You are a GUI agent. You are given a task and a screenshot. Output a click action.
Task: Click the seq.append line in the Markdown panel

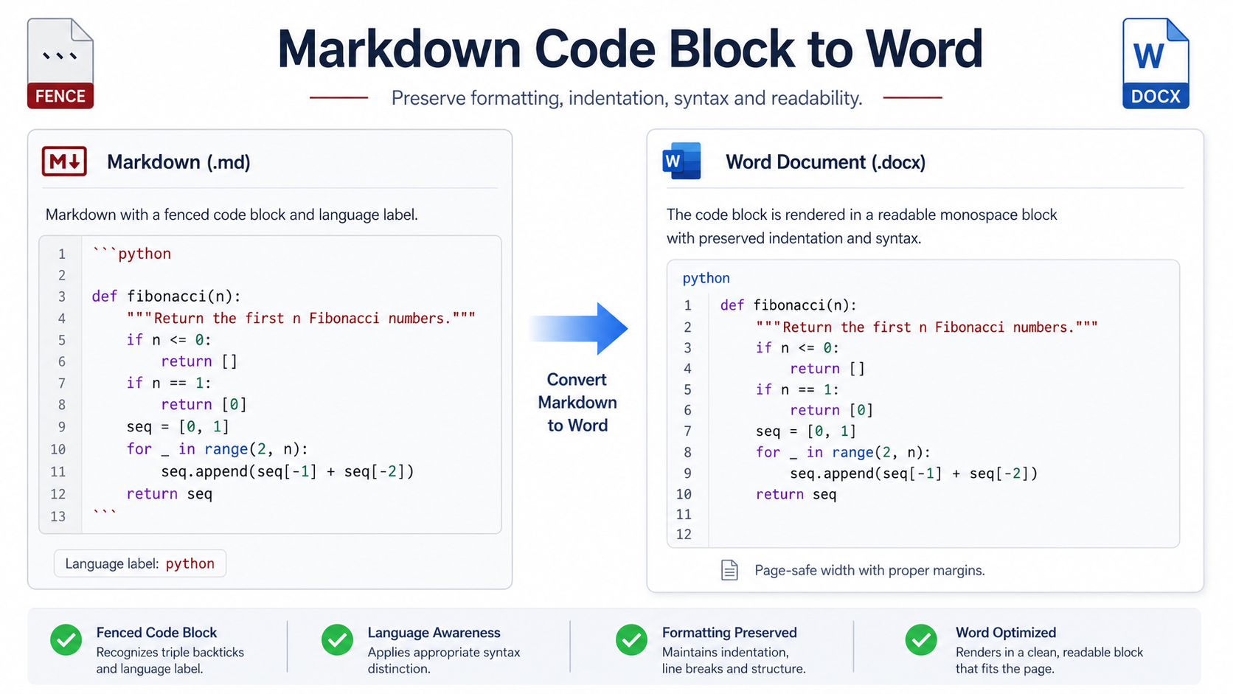tap(288, 471)
